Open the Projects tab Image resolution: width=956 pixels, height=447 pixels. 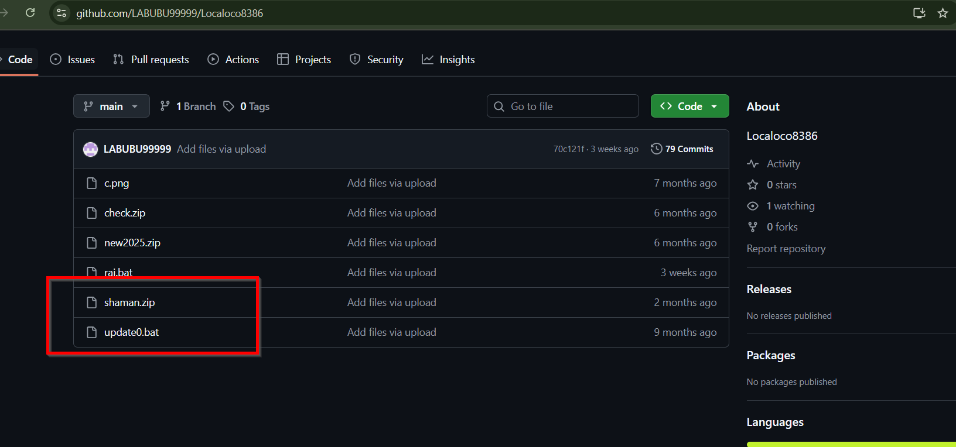pyautogui.click(x=304, y=60)
